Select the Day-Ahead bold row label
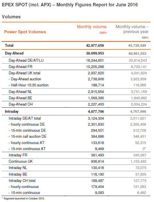This screenshot has width=154, height=202. click(x=14, y=53)
